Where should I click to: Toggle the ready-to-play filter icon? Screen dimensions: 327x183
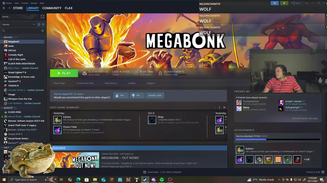[x=43, y=24]
